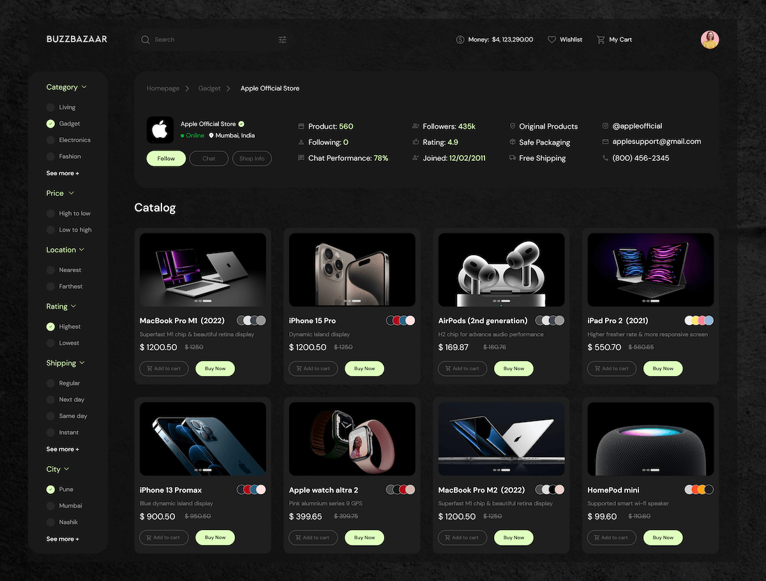Click the BUZZBAZAAR logo
The width and height of the screenshot is (766, 581).
77,39
